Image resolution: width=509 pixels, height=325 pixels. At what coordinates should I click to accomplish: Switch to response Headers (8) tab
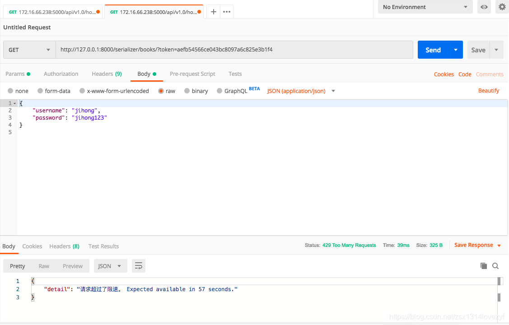pos(64,246)
